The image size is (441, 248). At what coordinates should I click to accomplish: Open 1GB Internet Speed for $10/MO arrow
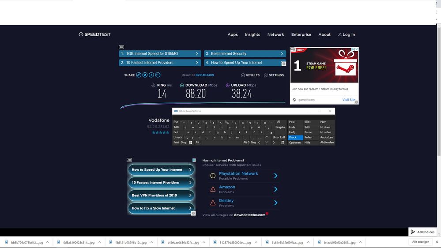tap(197, 54)
